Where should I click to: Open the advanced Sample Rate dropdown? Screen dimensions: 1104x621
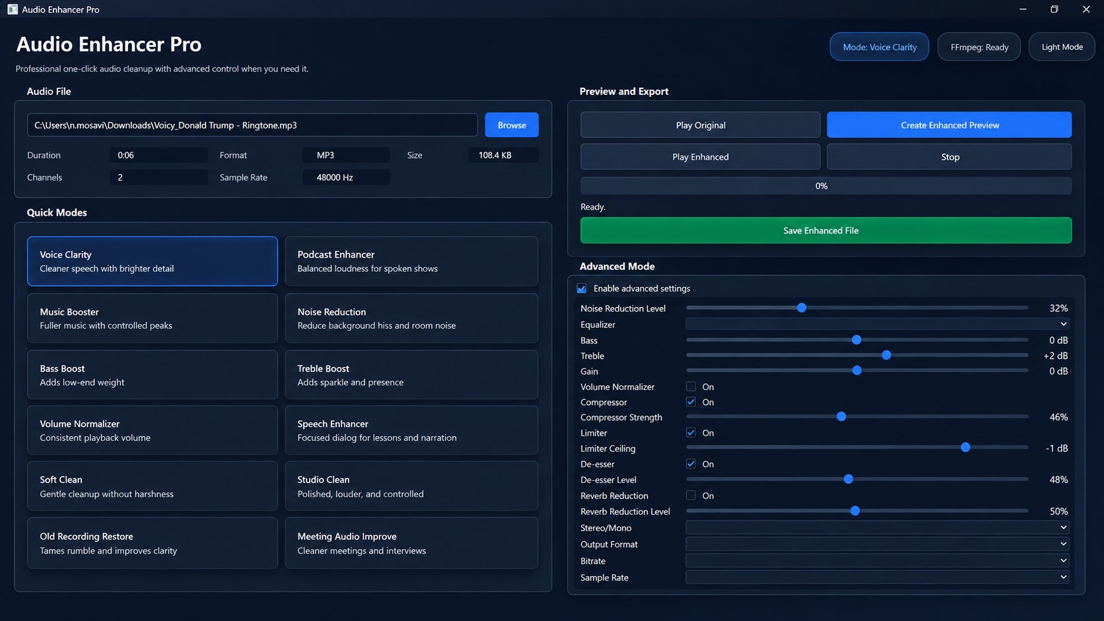pos(878,577)
